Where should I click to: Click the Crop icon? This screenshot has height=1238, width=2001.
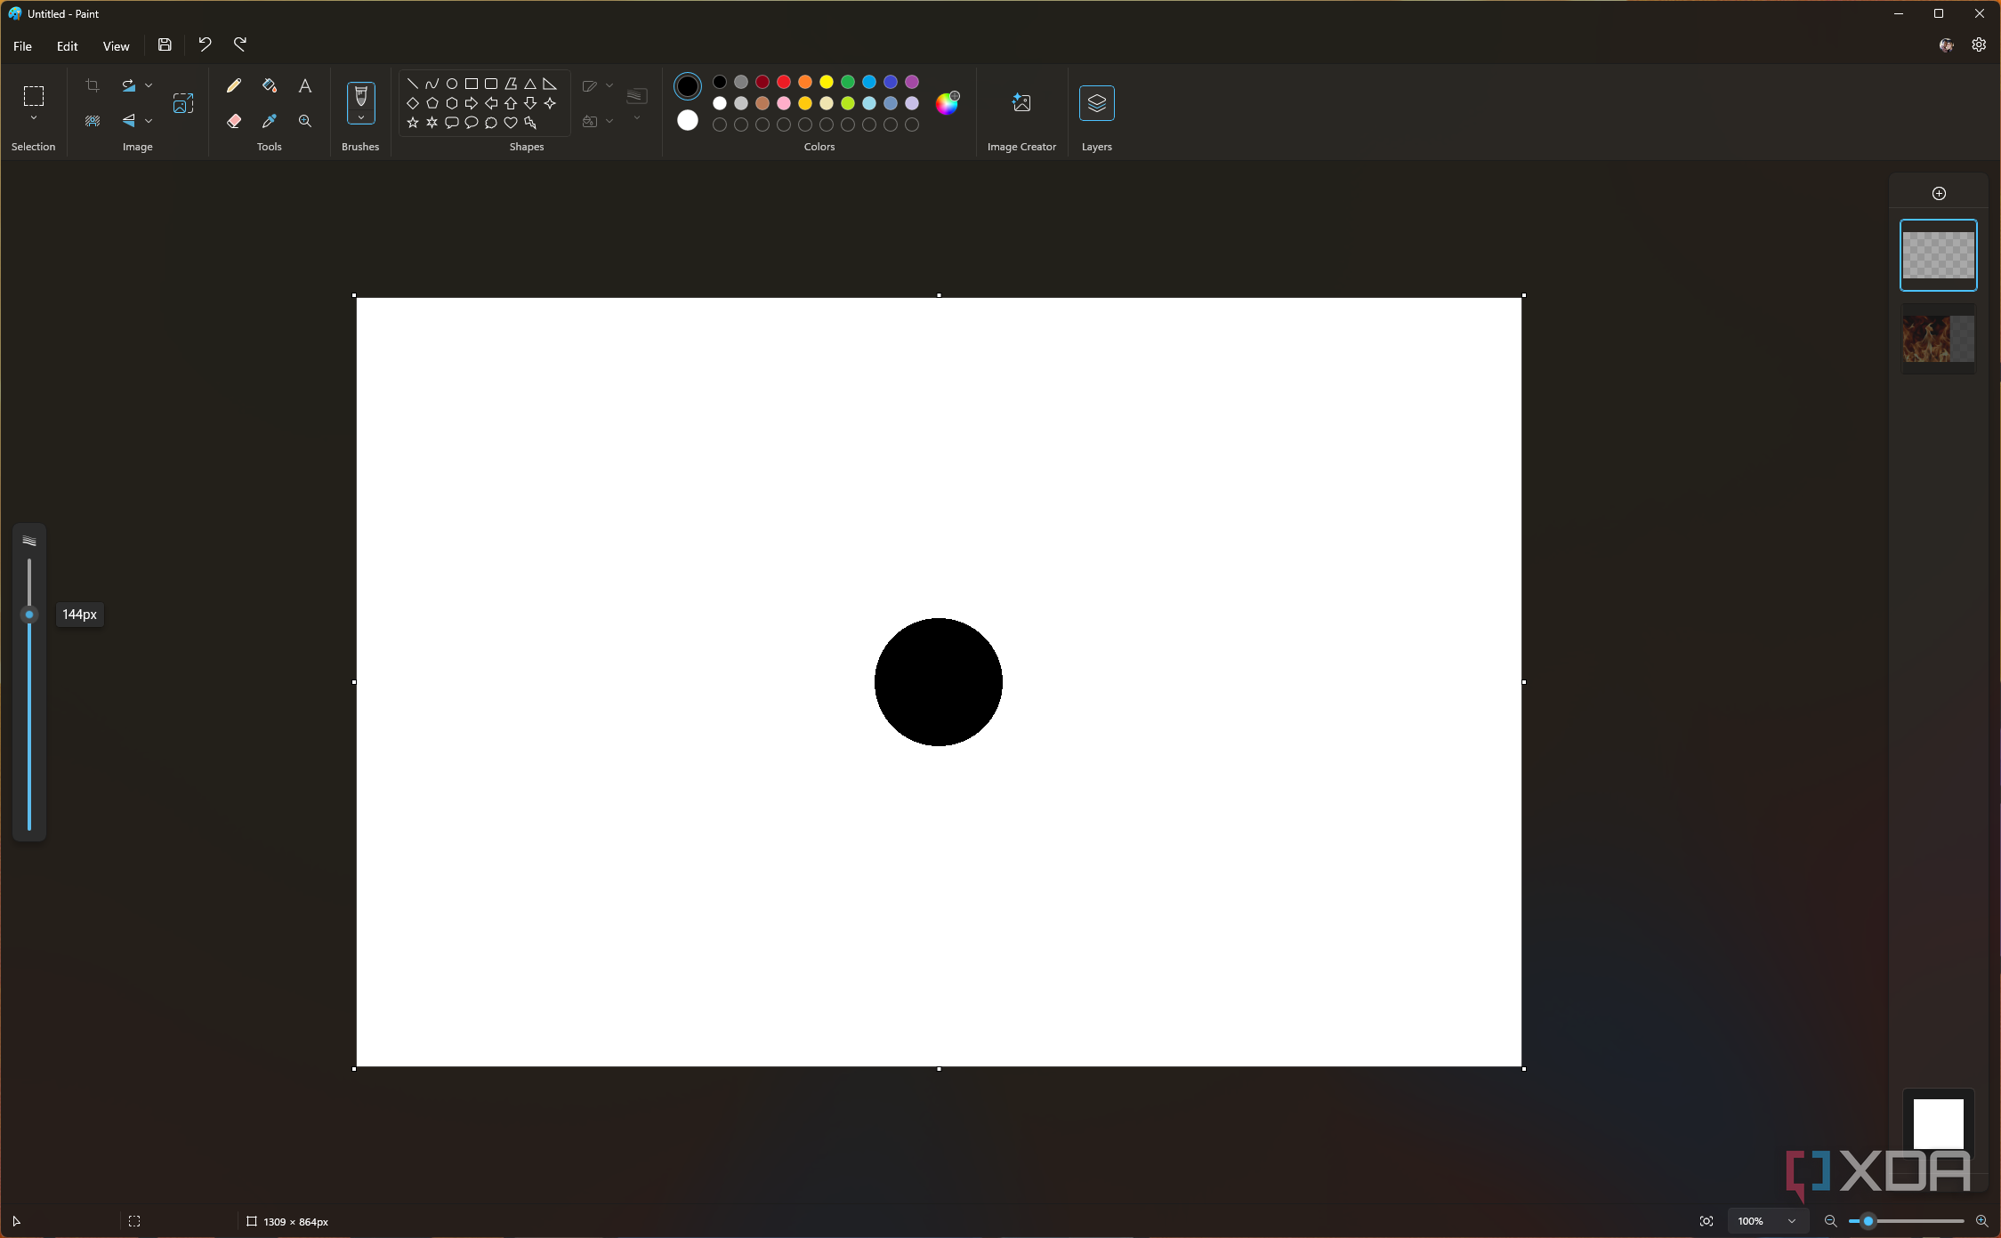(x=93, y=85)
